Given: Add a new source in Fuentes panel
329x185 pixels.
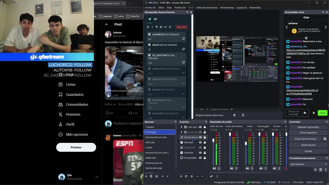Looking at the screenshot, I should coord(181,176).
